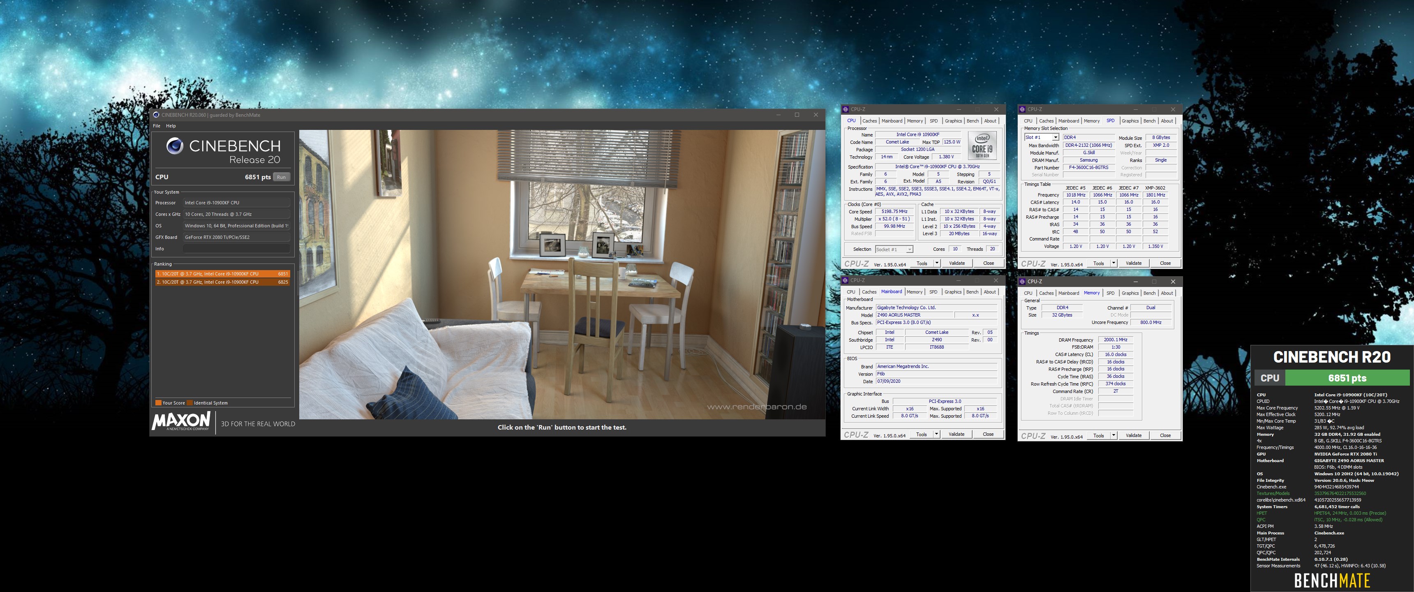This screenshot has width=1414, height=592.
Task: Expand Tools arrow in SPD-tab CPU-Z window
Action: coord(1113,264)
